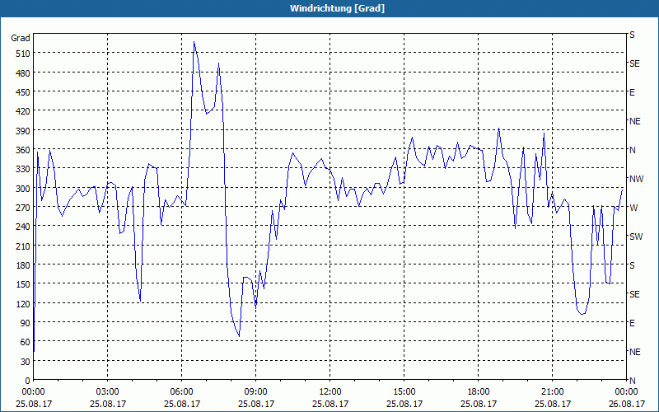
Task: Click the 210 left axis label
Action: [23, 246]
